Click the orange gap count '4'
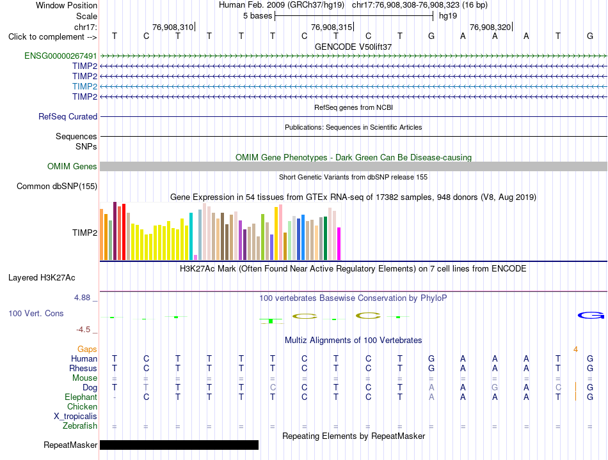Image resolution: width=608 pixels, height=460 pixels. [576, 349]
